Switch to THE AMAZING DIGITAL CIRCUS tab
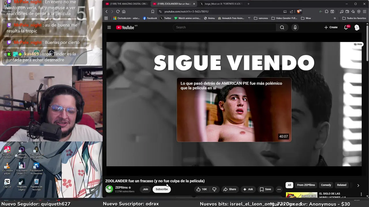Screen dimensions: 369x207 [127, 4]
